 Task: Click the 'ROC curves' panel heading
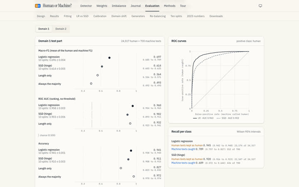tap(179, 41)
